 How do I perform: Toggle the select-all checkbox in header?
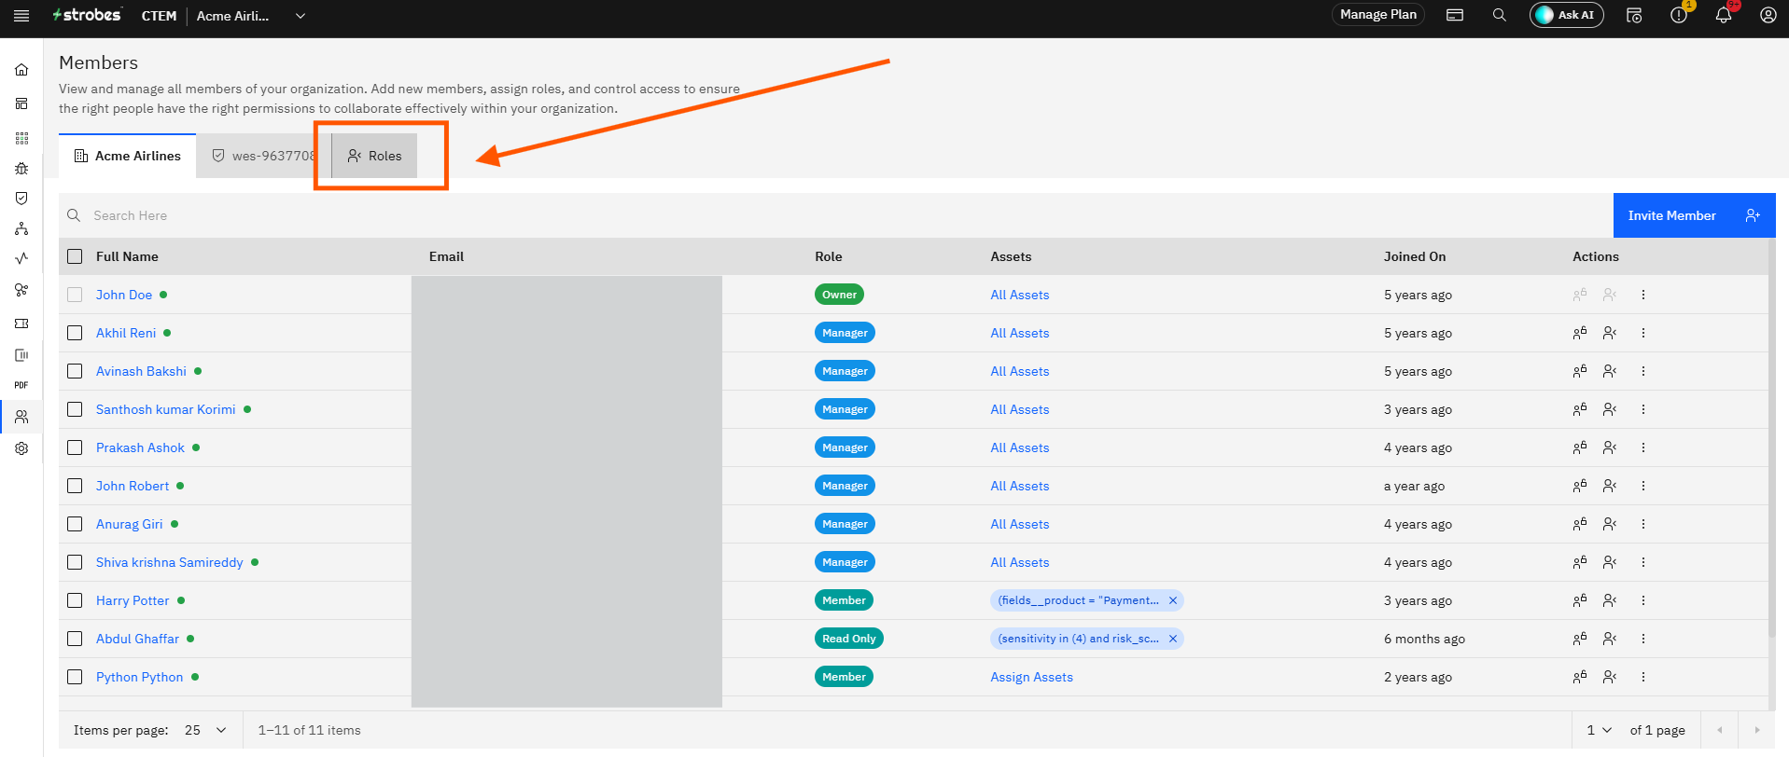[x=75, y=256]
